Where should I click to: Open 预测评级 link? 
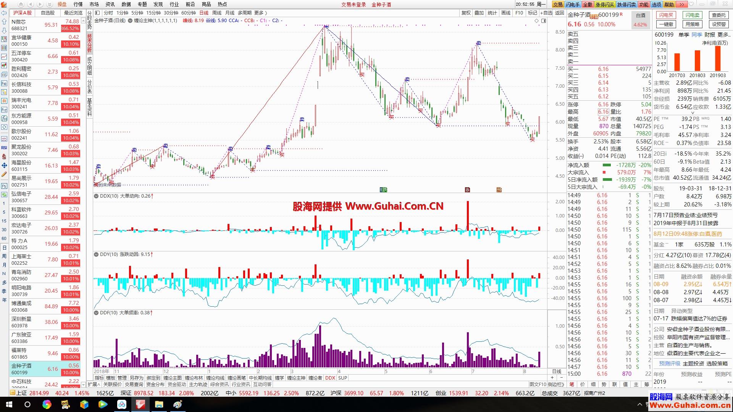coord(670,364)
